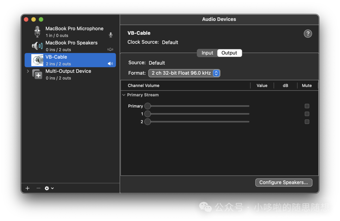Switch to the Input tab
The width and height of the screenshot is (340, 221).
pos(207,53)
